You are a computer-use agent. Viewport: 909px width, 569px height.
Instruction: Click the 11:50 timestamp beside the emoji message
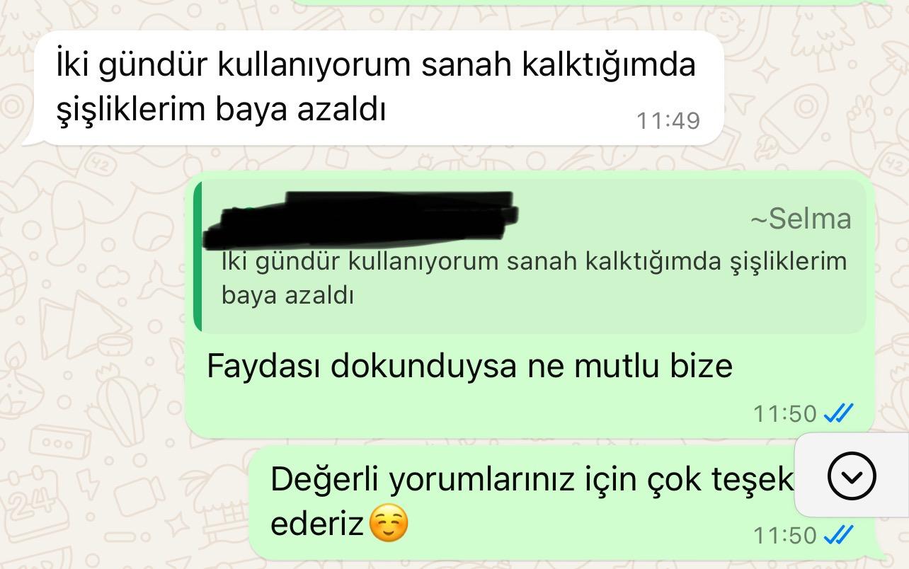(785, 536)
